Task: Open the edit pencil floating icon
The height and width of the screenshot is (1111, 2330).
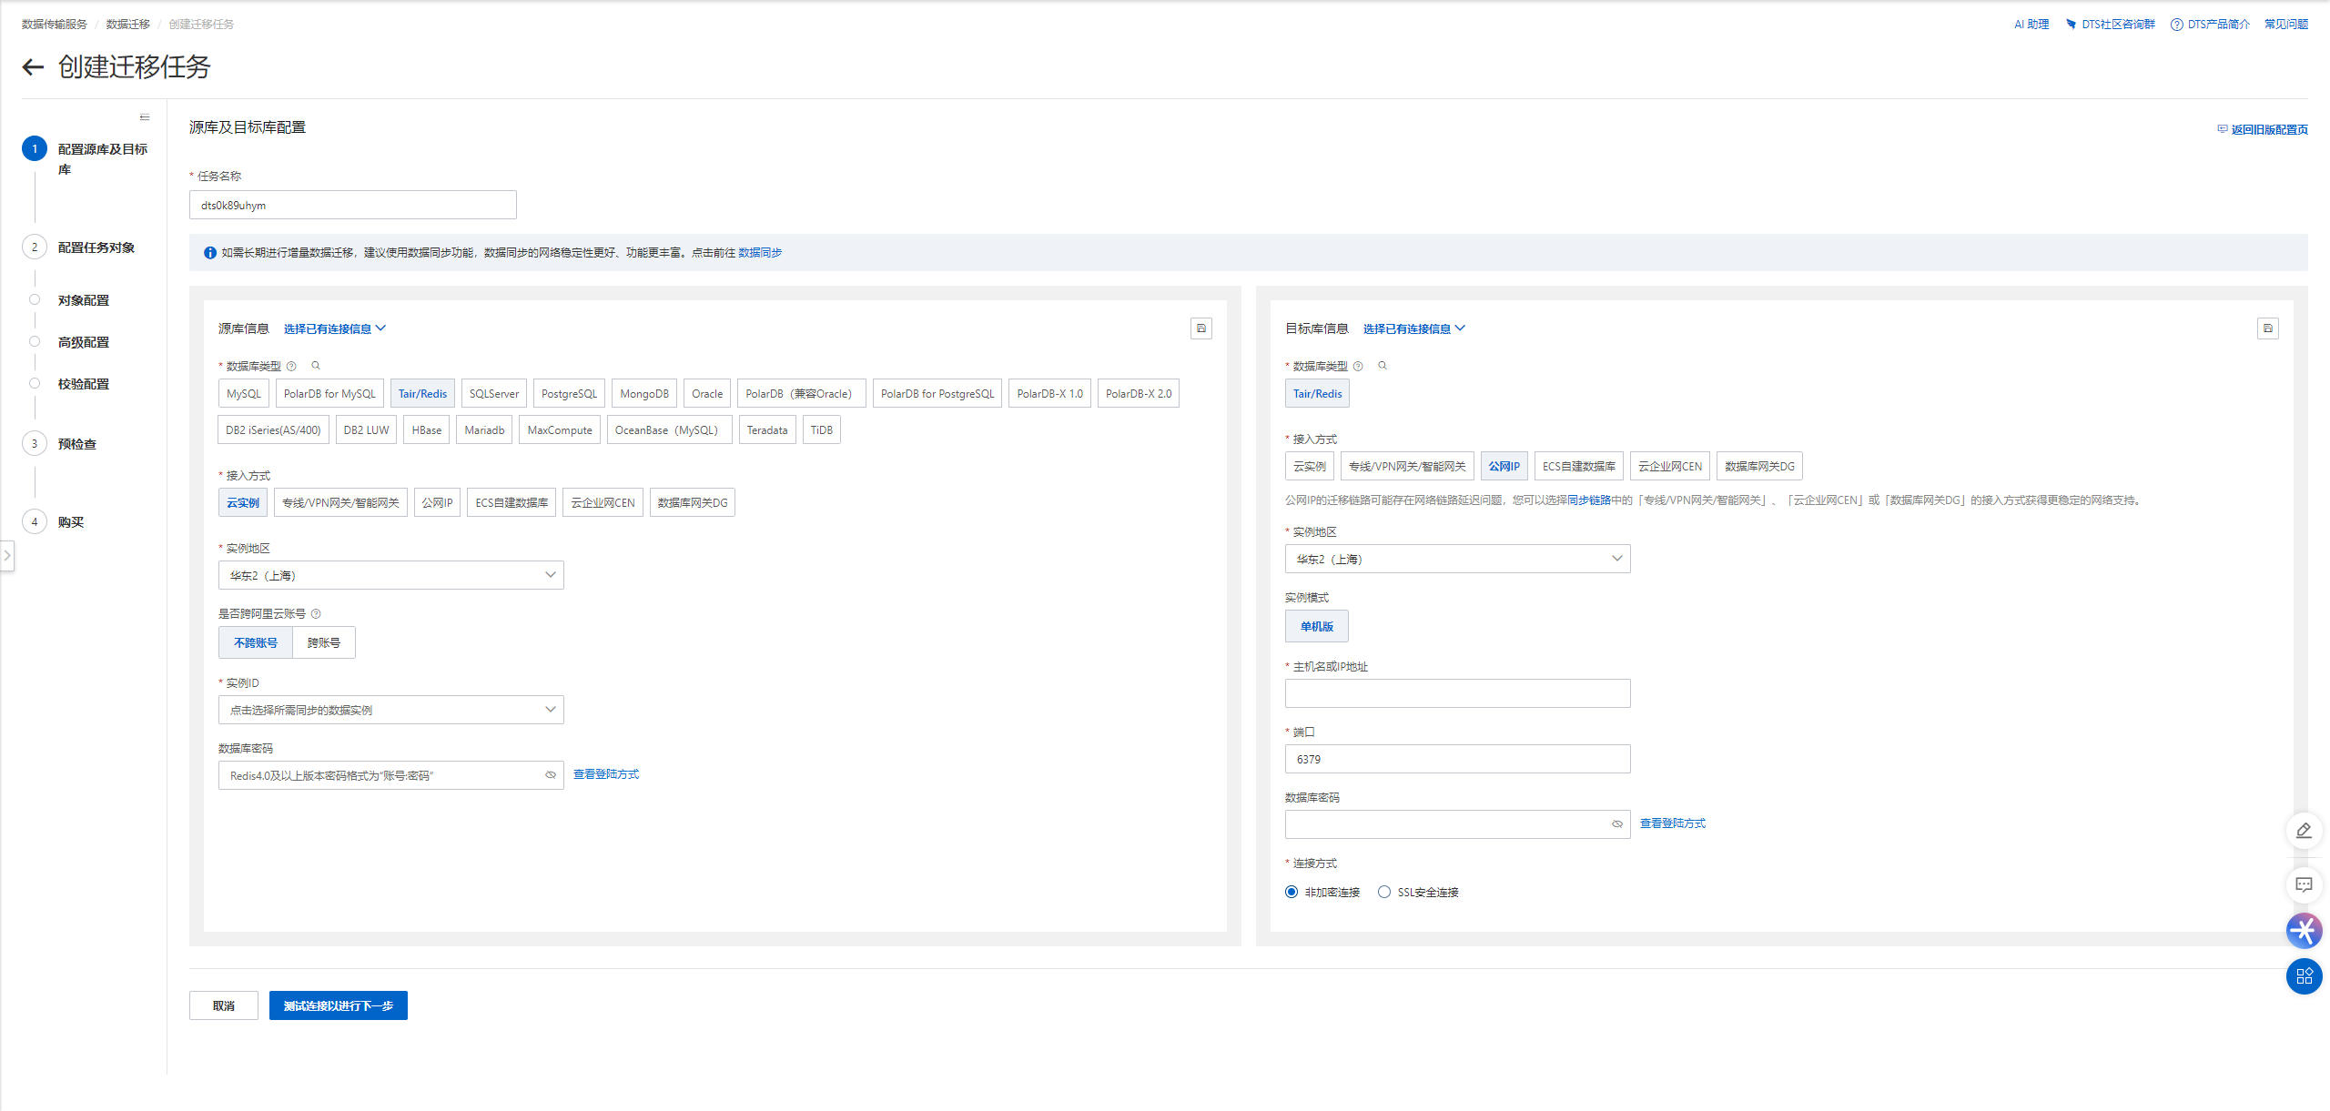Action: point(2304,831)
